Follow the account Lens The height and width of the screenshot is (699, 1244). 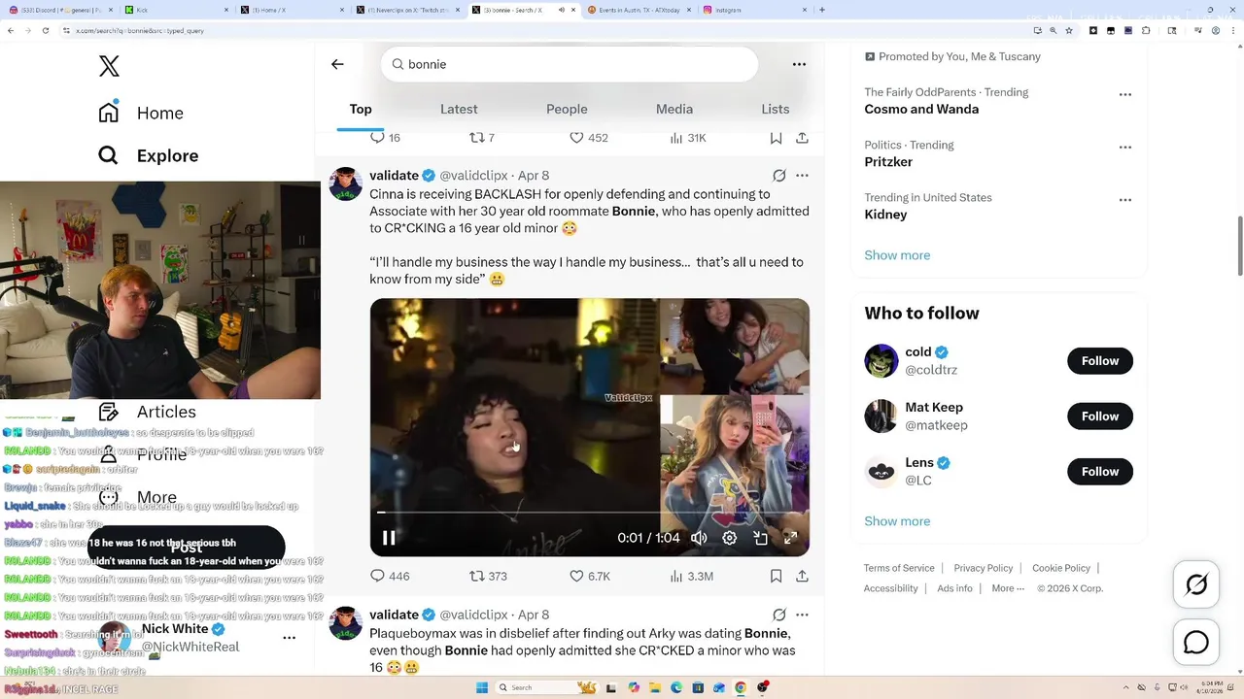(x=1100, y=472)
